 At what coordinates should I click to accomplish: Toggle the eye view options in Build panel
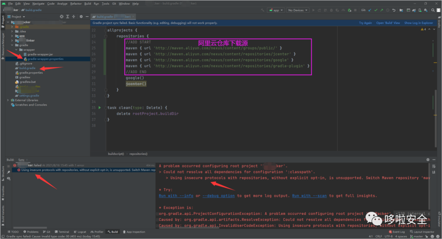click(9, 179)
